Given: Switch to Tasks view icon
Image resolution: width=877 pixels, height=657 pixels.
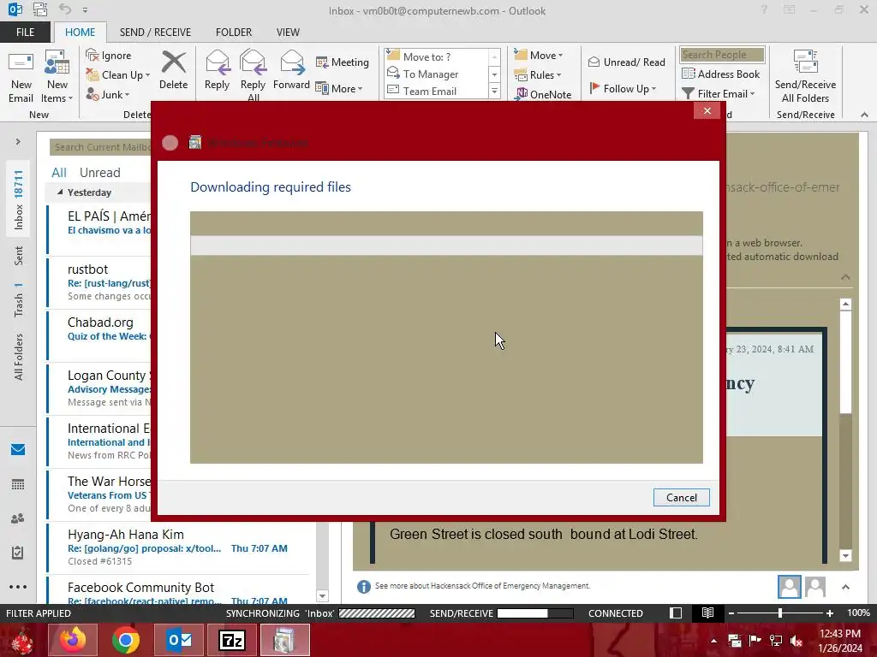Looking at the screenshot, I should [x=18, y=553].
